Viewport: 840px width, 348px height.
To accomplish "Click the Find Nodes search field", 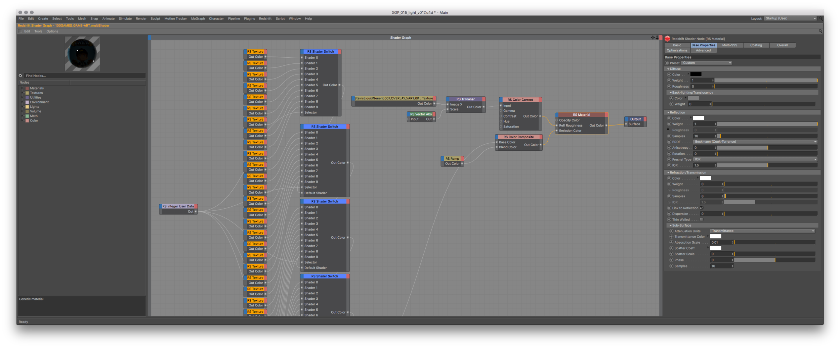I will pyautogui.click(x=85, y=76).
